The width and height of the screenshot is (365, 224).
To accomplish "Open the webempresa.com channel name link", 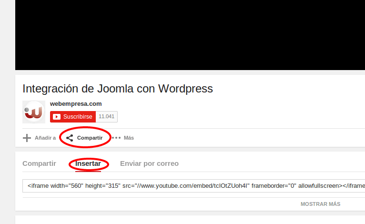I will (76, 103).
